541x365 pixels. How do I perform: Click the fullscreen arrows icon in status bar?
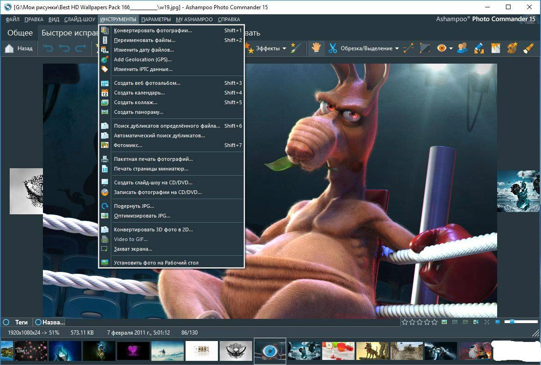coord(487,322)
